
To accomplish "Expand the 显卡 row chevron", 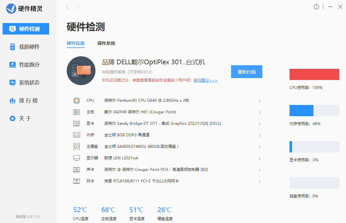I will pyautogui.click(x=260, y=124).
